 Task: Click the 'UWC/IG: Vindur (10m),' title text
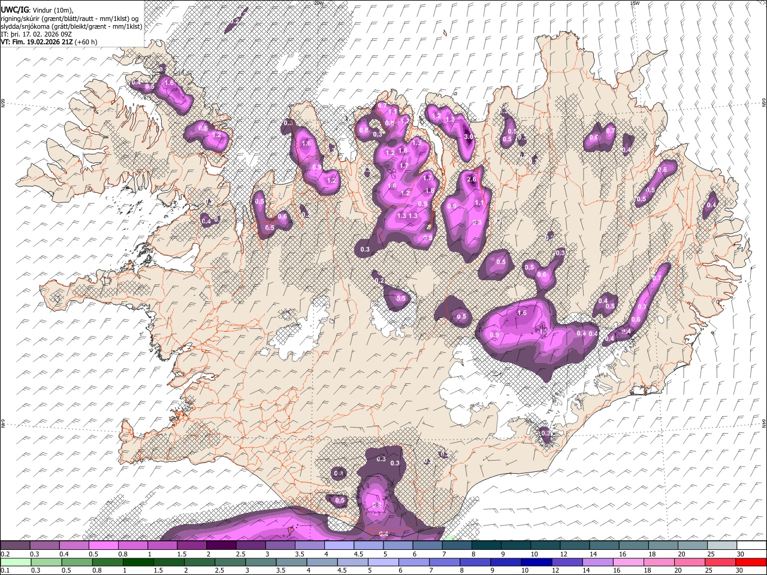coord(37,10)
